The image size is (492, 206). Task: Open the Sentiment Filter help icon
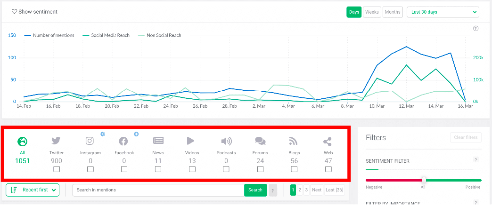point(476,160)
